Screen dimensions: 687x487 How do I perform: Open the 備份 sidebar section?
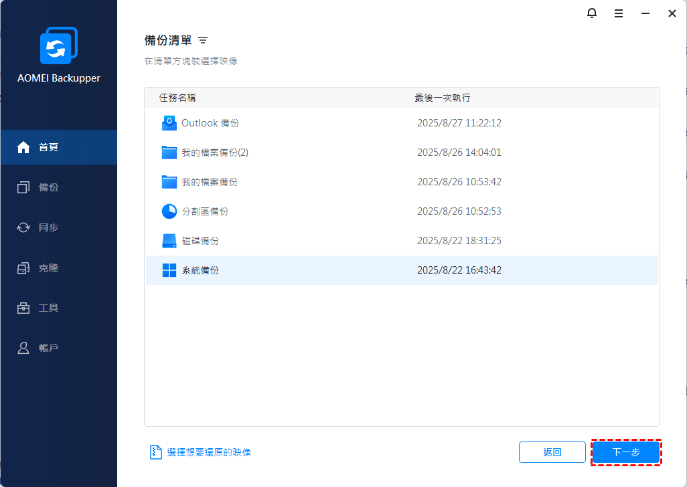(49, 187)
